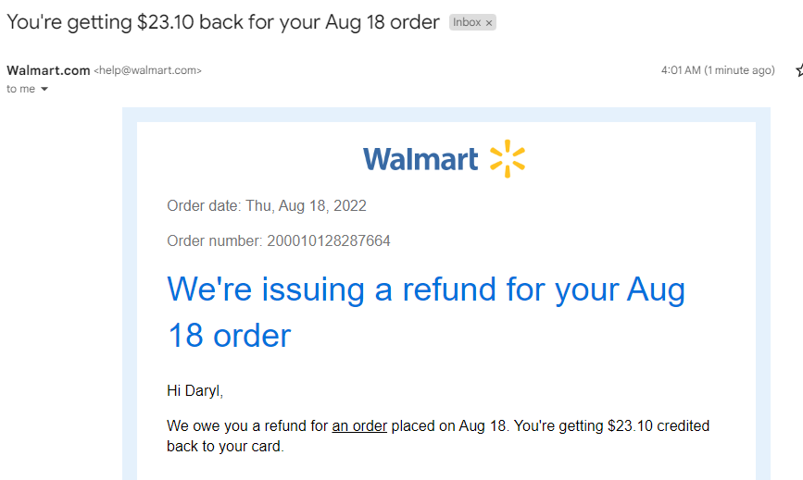Click the order number 200010128287664
Image resolution: width=803 pixels, height=480 pixels.
(x=329, y=240)
